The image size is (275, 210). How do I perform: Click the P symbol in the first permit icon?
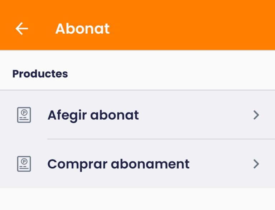(x=24, y=113)
